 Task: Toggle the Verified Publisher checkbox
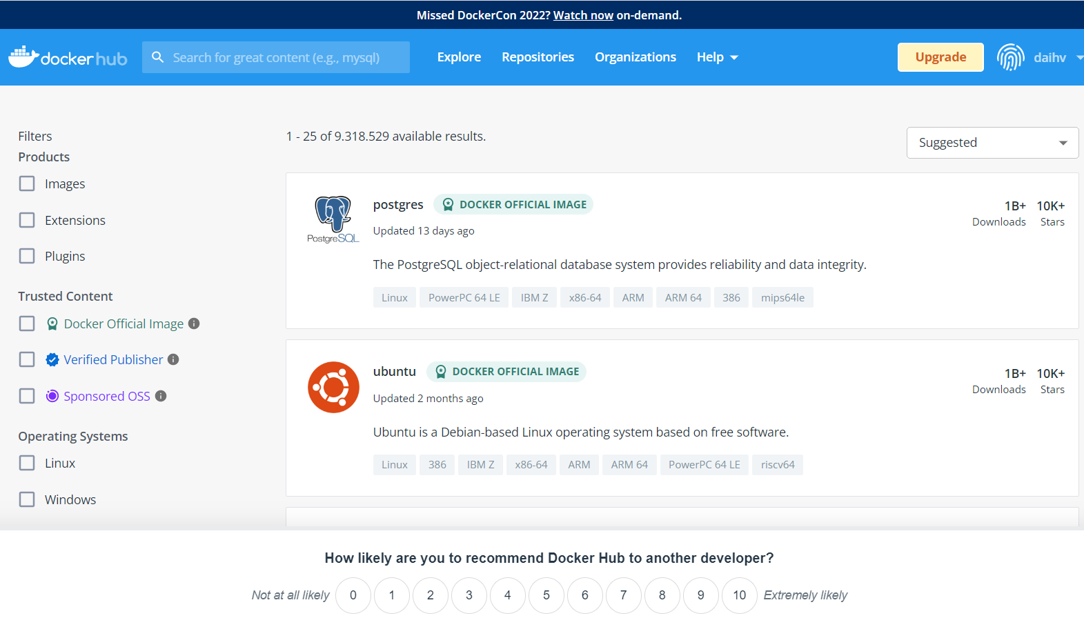click(27, 359)
